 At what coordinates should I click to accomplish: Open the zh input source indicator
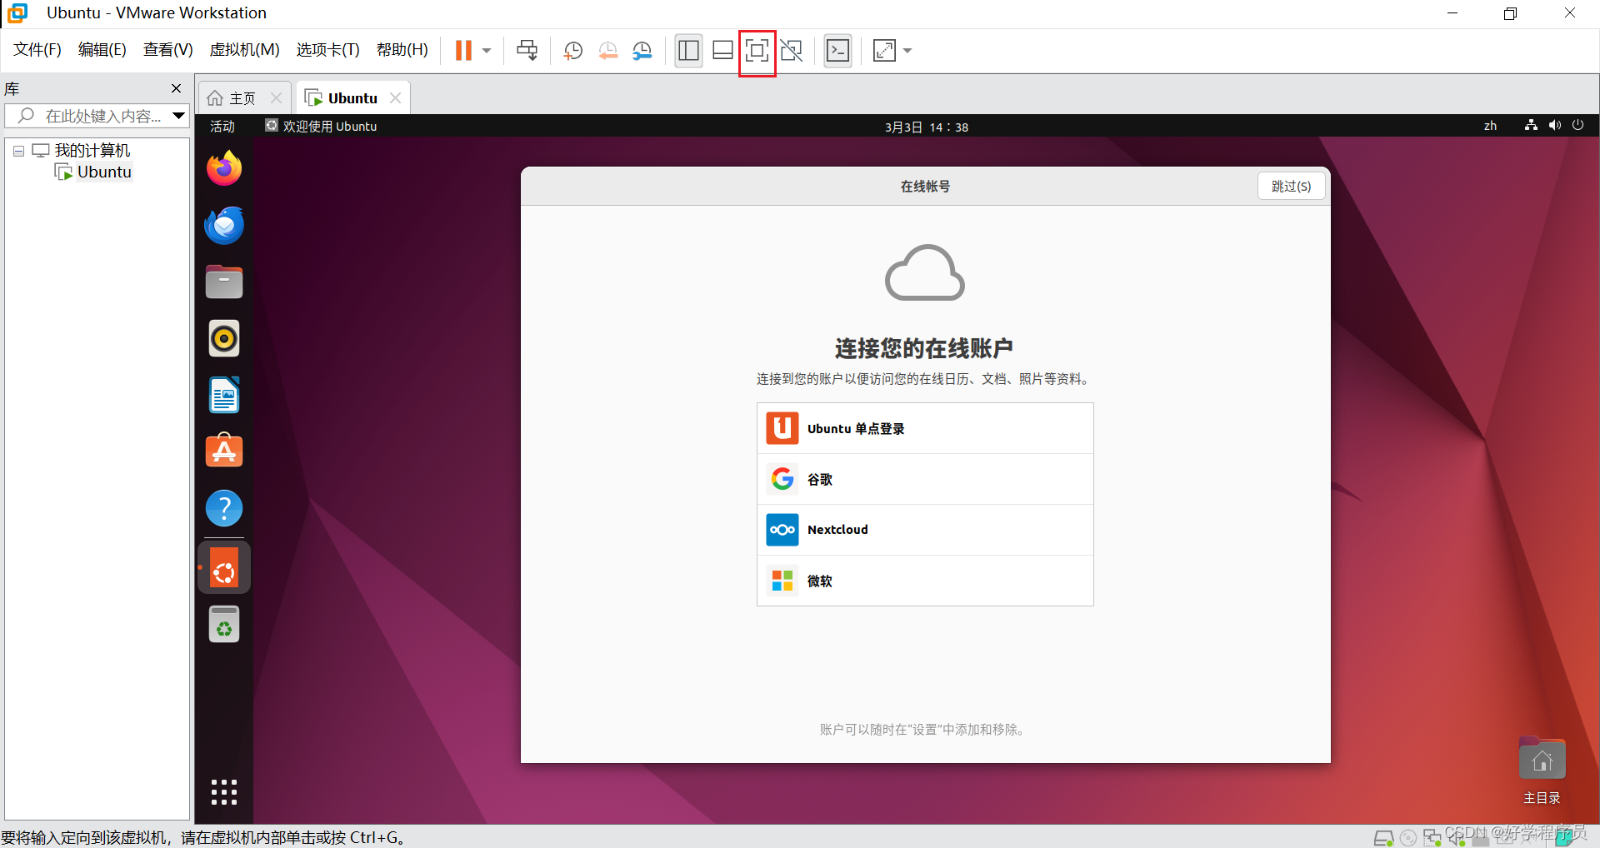[1490, 126]
